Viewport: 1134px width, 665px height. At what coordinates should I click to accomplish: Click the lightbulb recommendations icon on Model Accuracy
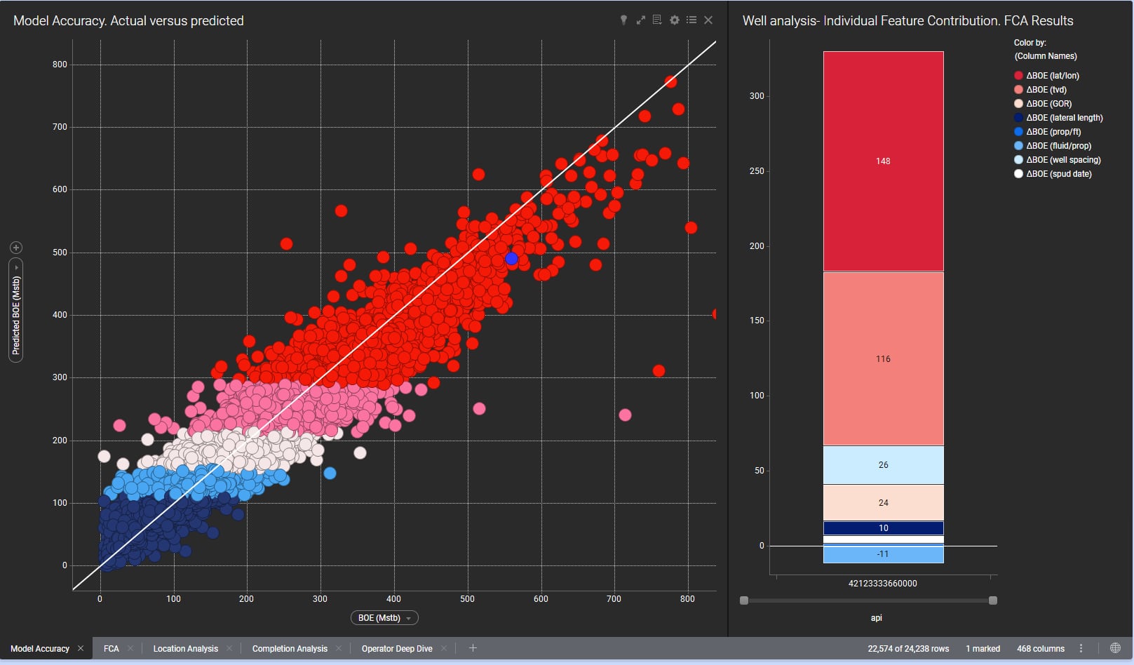(x=623, y=20)
